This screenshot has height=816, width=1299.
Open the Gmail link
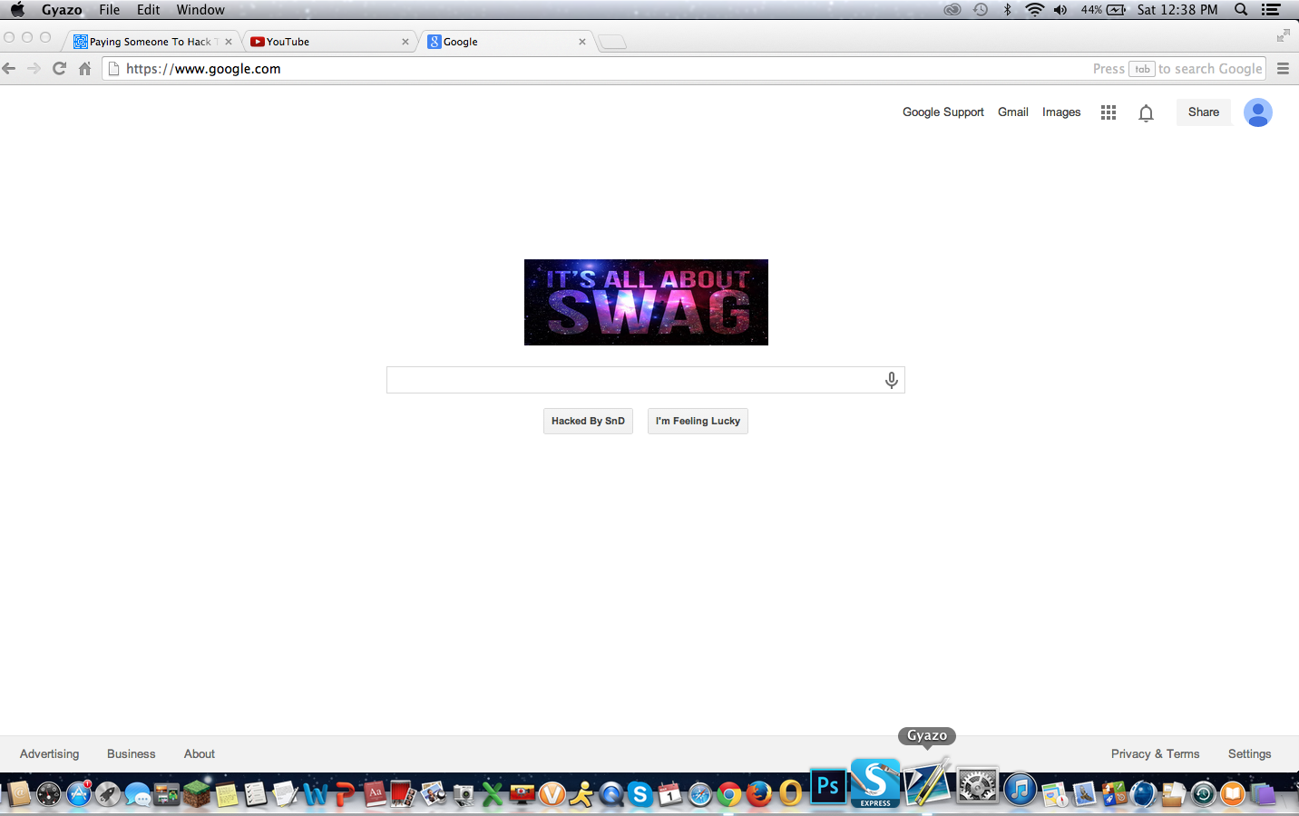[x=1013, y=112]
